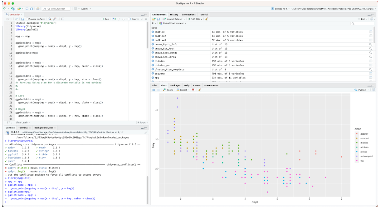This screenshot has height=210, width=380.
Task: Remove the current plot using the red X icon
Action: click(193, 90)
